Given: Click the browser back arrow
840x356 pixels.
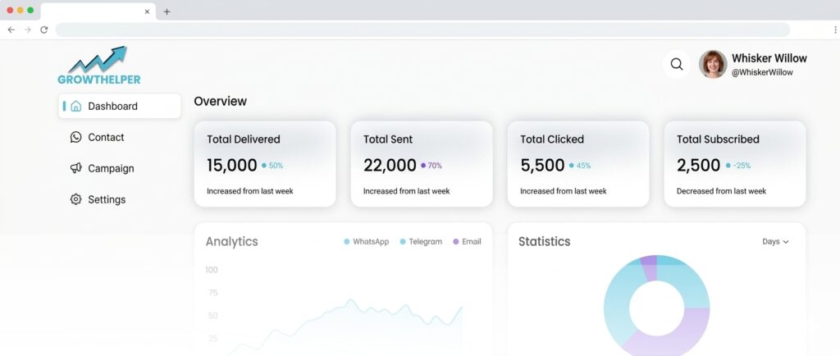Looking at the screenshot, I should (x=11, y=30).
